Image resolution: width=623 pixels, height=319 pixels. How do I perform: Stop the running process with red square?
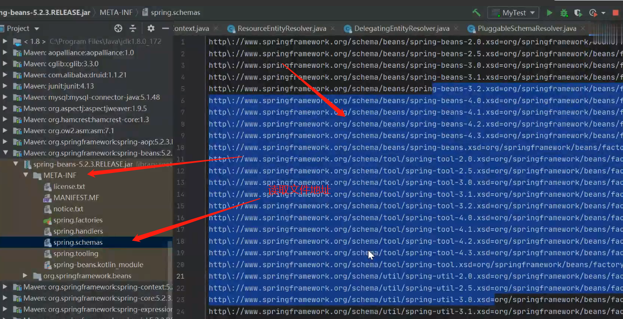[x=616, y=12]
